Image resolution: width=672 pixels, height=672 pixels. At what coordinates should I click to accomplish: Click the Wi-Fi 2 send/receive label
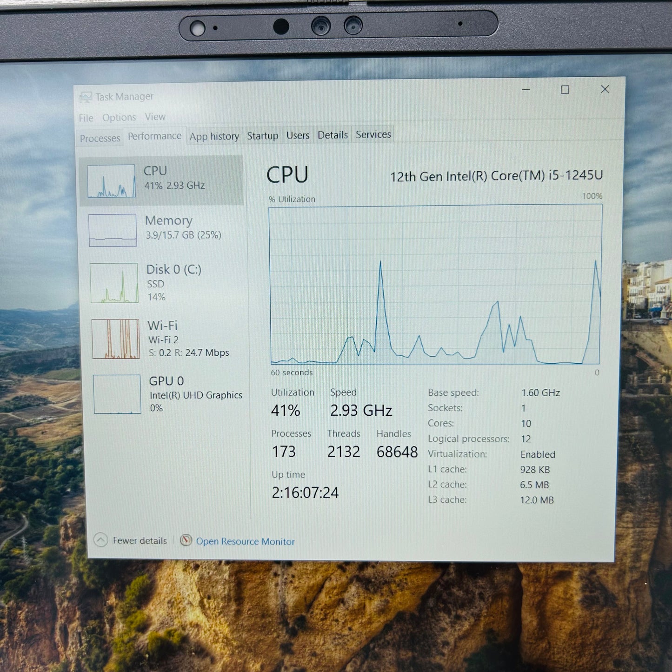(x=189, y=353)
